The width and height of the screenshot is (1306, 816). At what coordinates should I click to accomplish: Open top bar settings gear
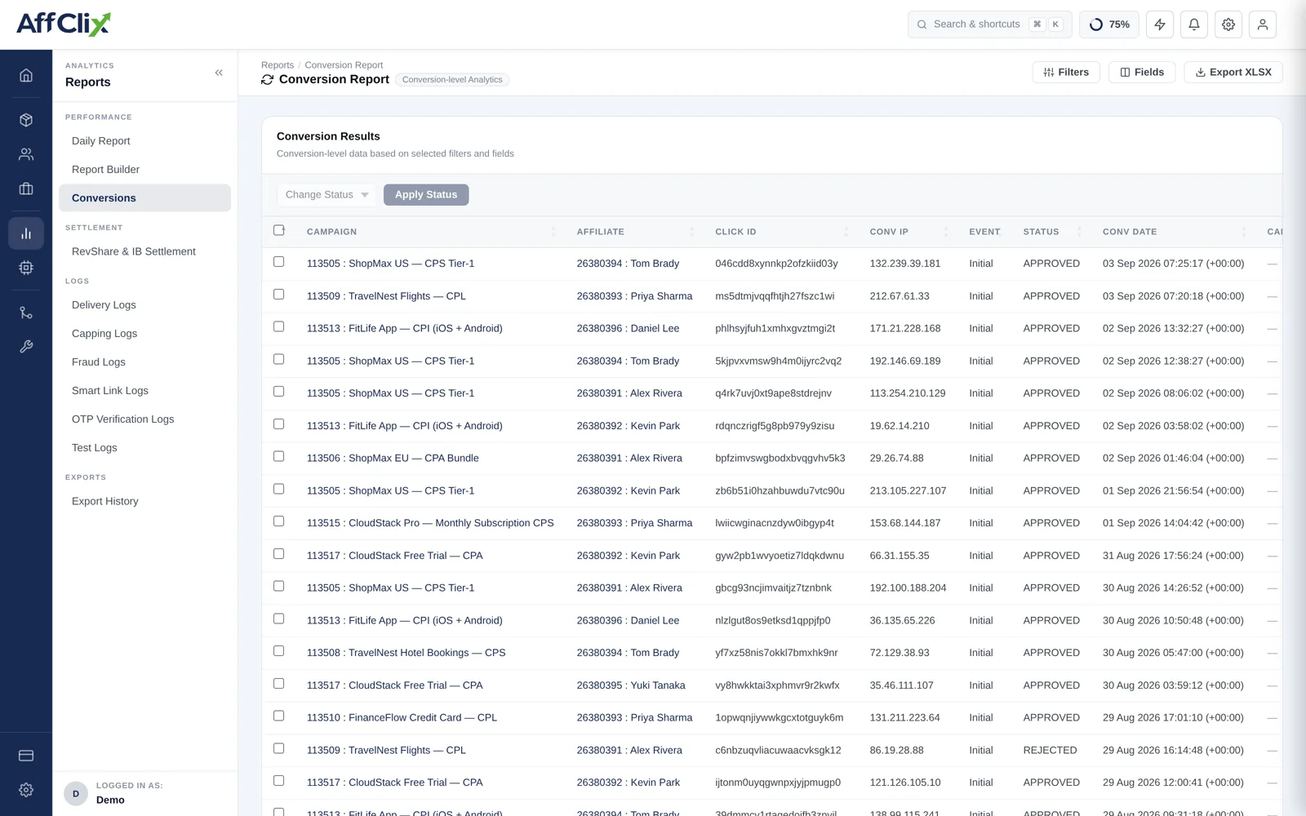1228,24
